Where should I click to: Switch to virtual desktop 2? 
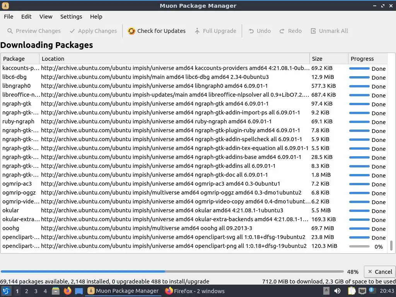click(x=27, y=291)
